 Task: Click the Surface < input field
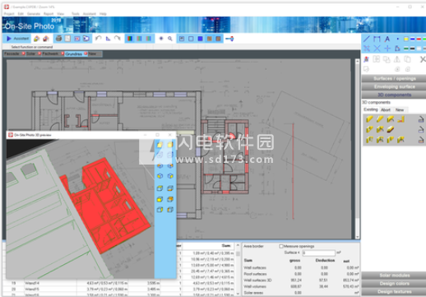tap(318, 253)
